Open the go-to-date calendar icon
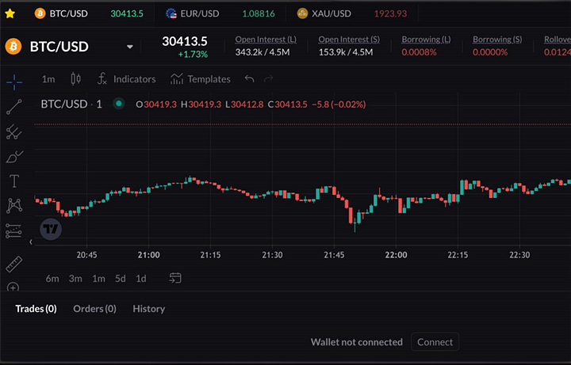 tap(175, 278)
